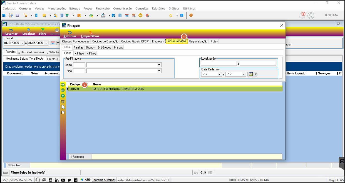Click the Retornar button in Filtragem dialog
Screen dimensions: 345x183
pyautogui.click(x=70, y=34)
